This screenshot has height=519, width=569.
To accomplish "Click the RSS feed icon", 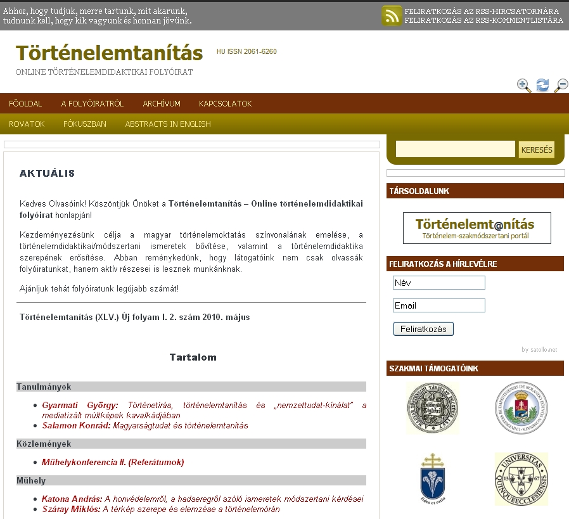I will [392, 16].
